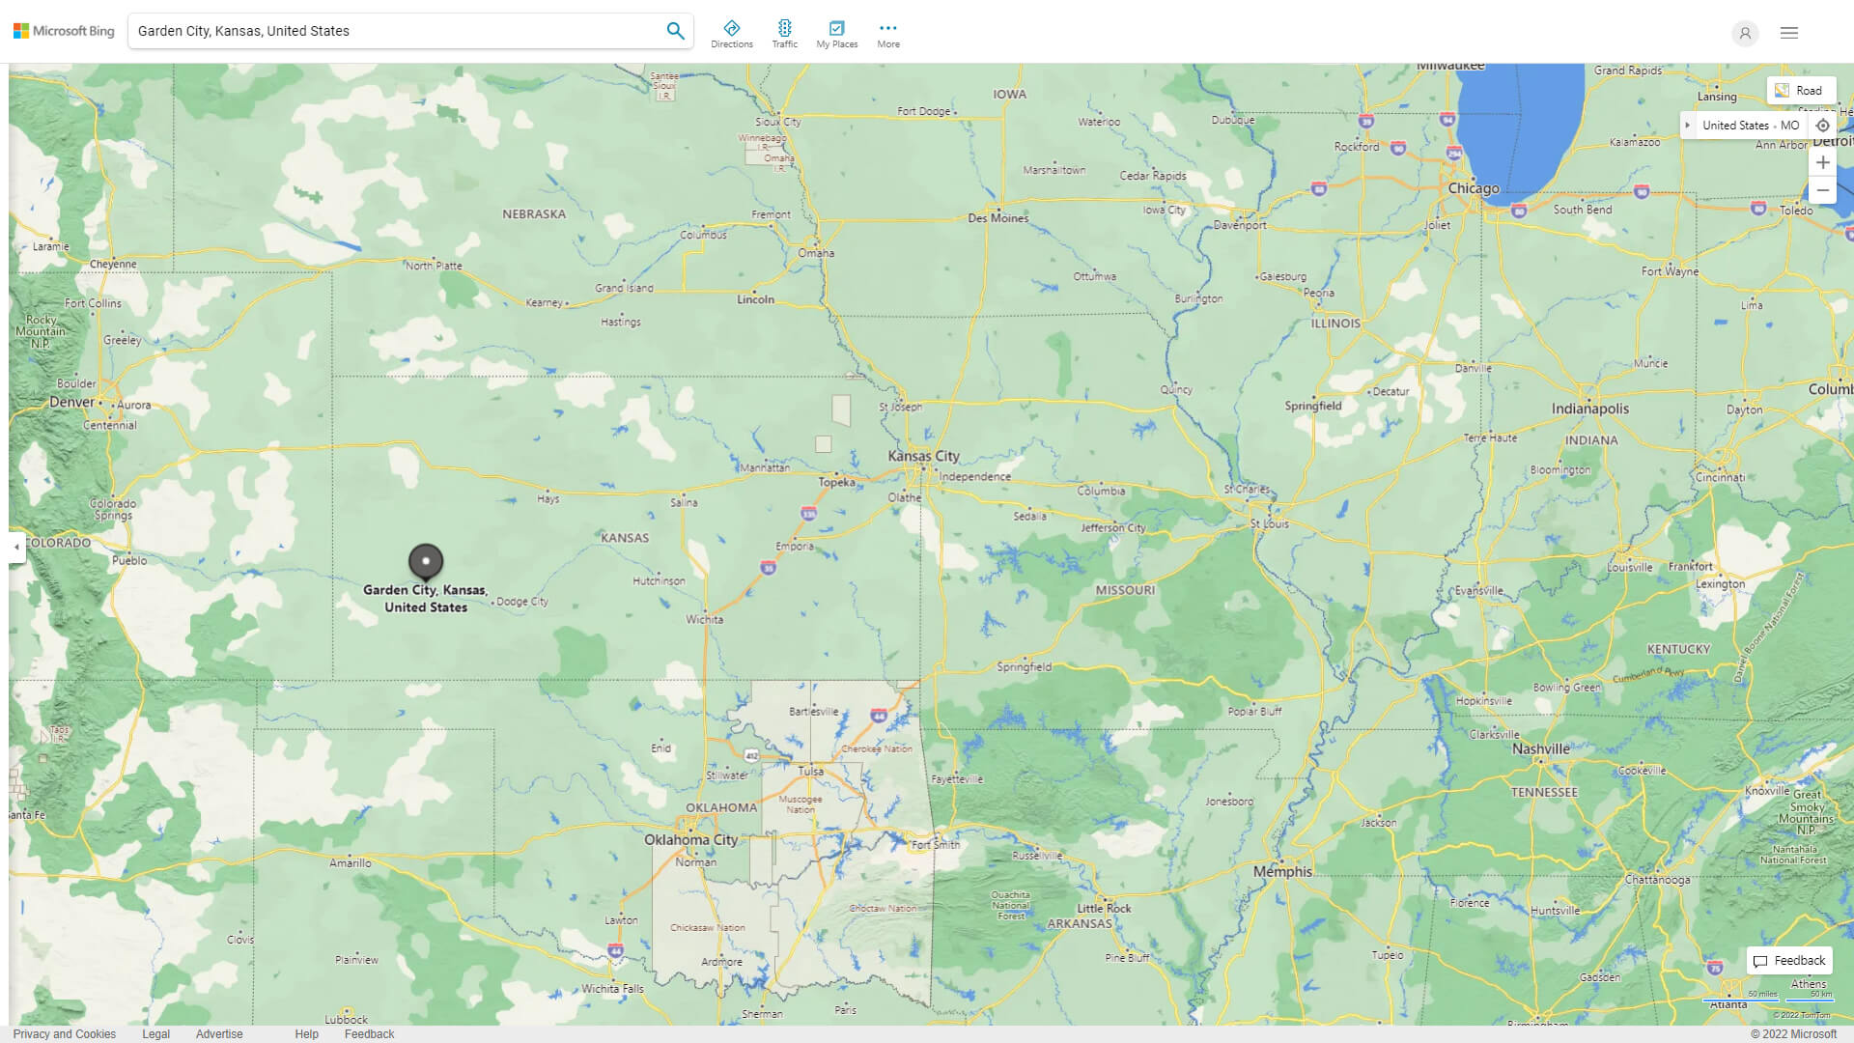Click the Microsoft Bing logo

(62, 30)
